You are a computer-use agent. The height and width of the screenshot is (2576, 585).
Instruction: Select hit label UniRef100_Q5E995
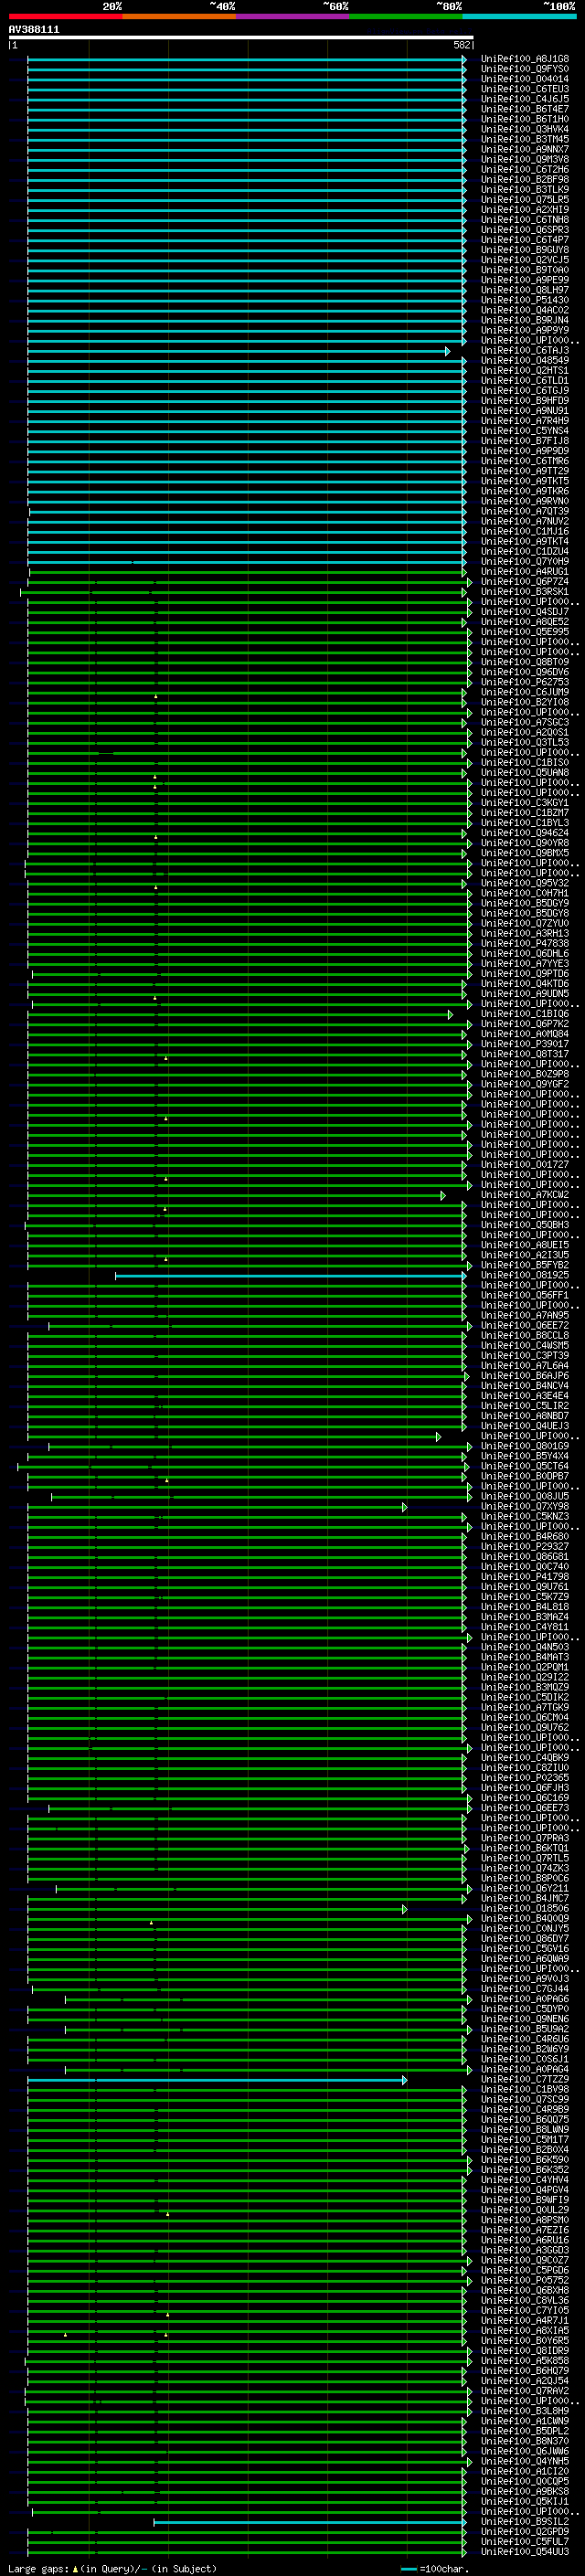pos(524,632)
